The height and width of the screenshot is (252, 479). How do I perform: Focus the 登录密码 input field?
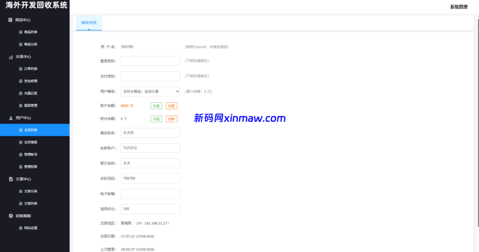(150, 61)
